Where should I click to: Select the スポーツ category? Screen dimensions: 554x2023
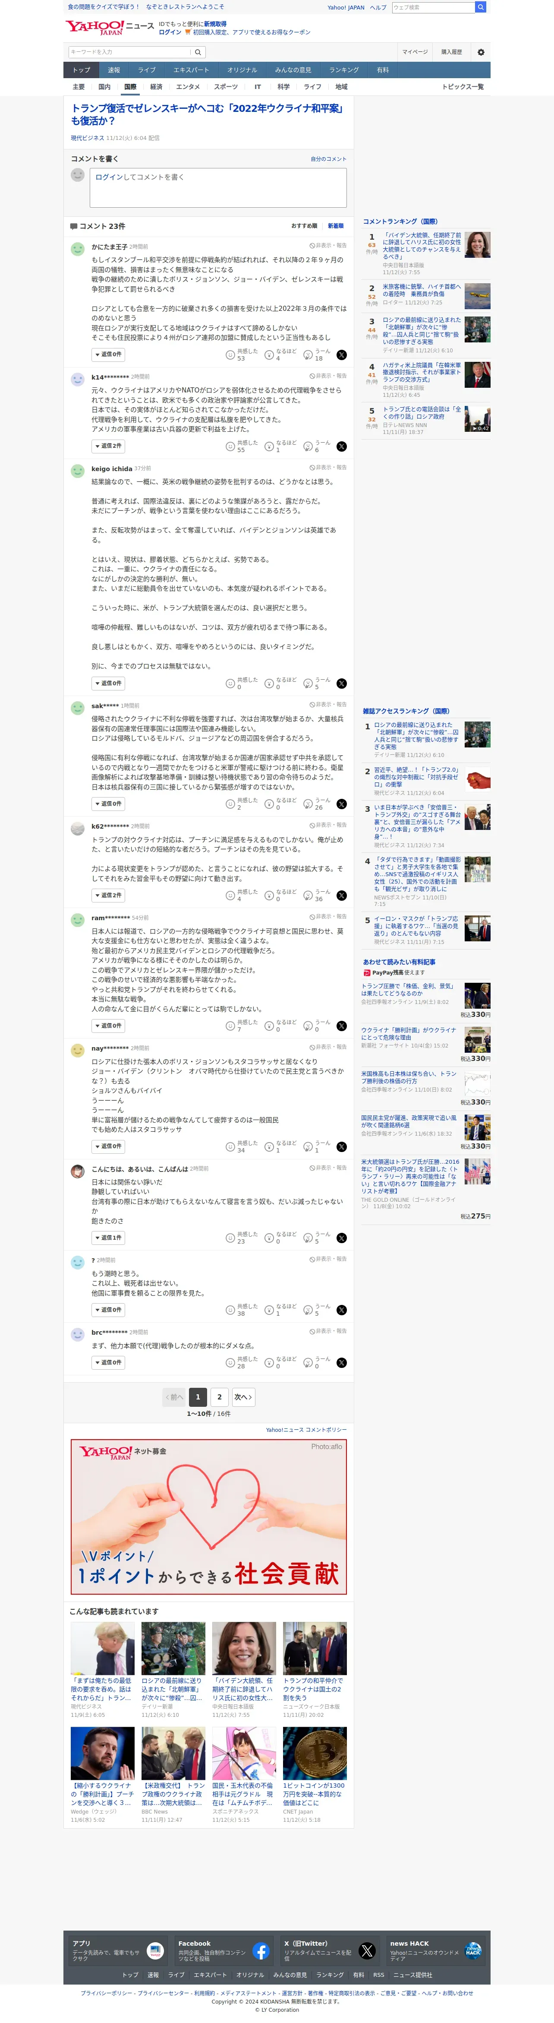click(226, 87)
